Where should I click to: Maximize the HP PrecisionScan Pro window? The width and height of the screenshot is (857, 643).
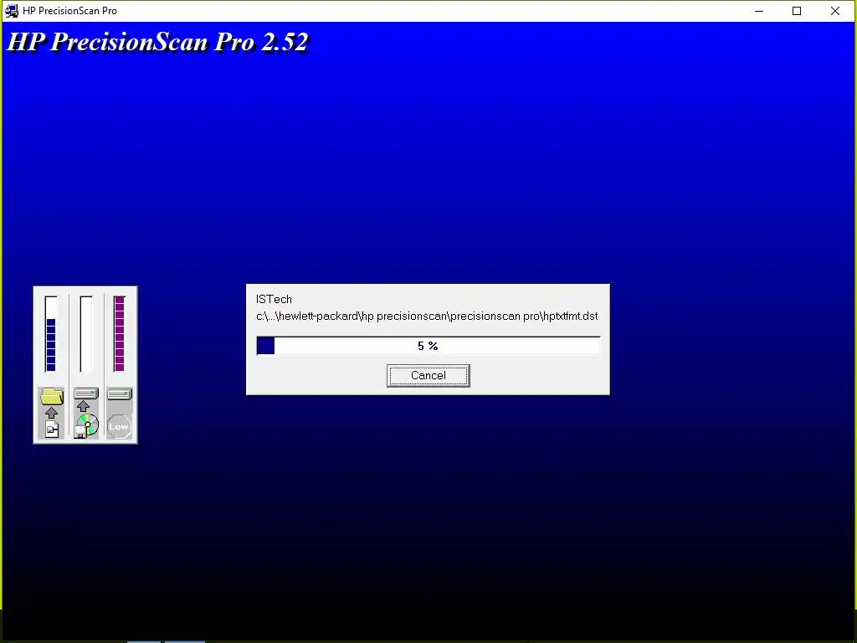point(797,11)
